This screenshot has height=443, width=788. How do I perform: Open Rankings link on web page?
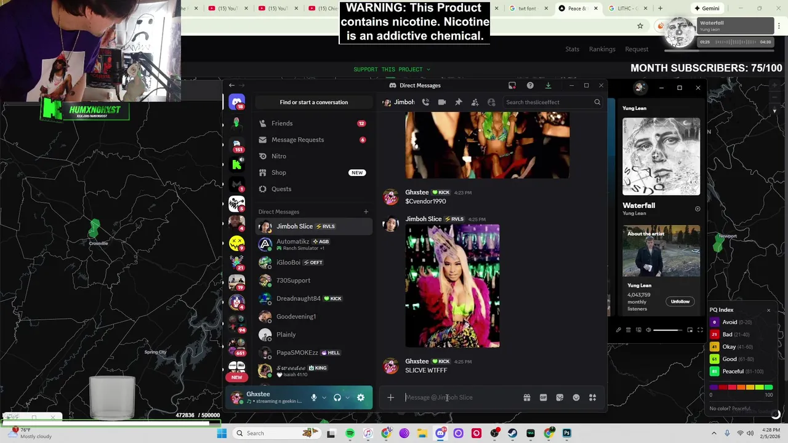[x=602, y=49]
